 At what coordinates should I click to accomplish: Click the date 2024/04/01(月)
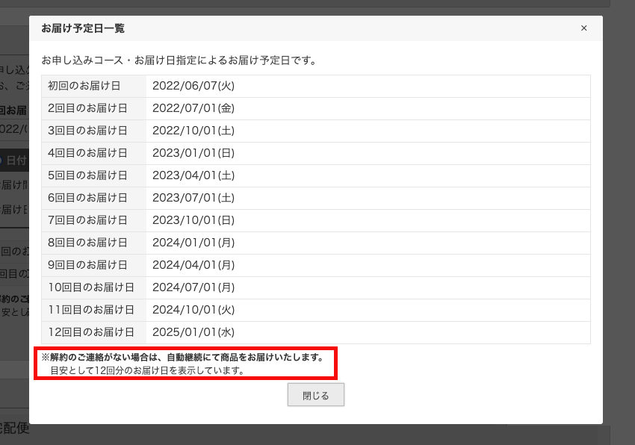(193, 265)
